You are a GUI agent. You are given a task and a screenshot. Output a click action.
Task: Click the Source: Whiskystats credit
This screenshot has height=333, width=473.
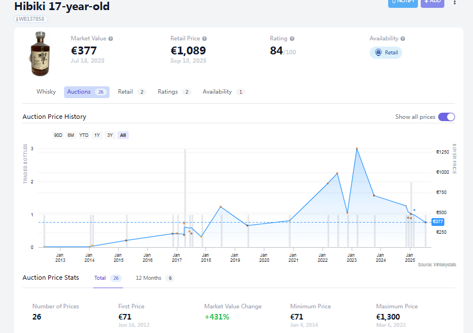pos(437,265)
